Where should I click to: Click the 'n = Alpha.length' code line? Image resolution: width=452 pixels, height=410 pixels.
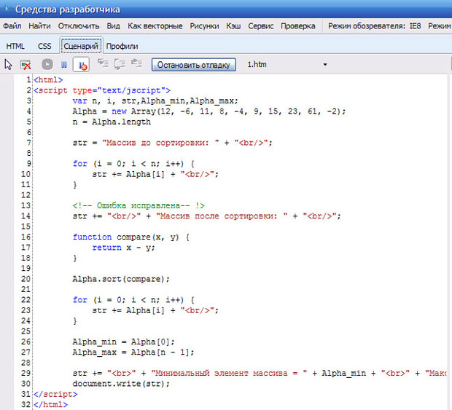(112, 122)
